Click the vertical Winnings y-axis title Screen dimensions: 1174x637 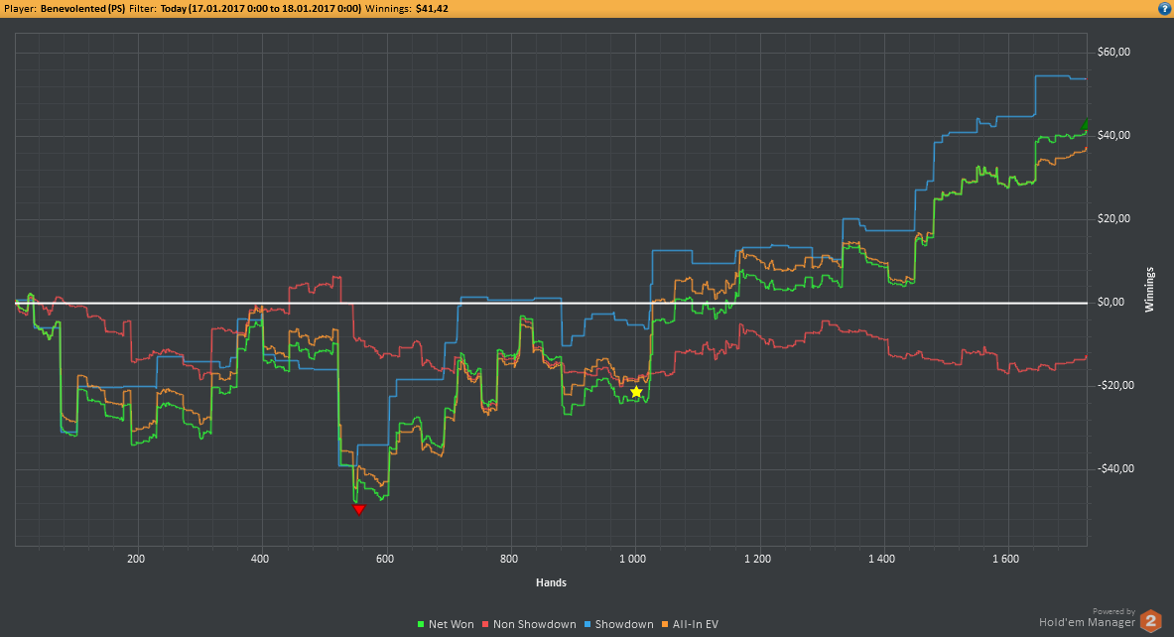1150,290
